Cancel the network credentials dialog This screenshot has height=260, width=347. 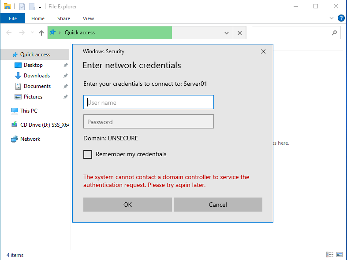tap(218, 205)
